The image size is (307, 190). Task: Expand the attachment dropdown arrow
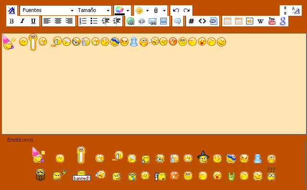point(164,11)
